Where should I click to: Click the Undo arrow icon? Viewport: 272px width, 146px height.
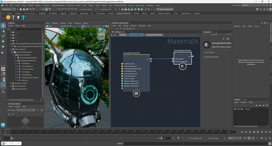31,9
